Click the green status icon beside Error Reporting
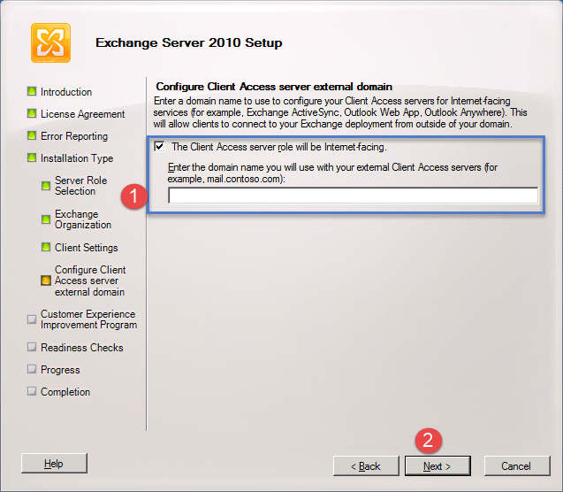The height and width of the screenshot is (492, 563). pyautogui.click(x=32, y=135)
